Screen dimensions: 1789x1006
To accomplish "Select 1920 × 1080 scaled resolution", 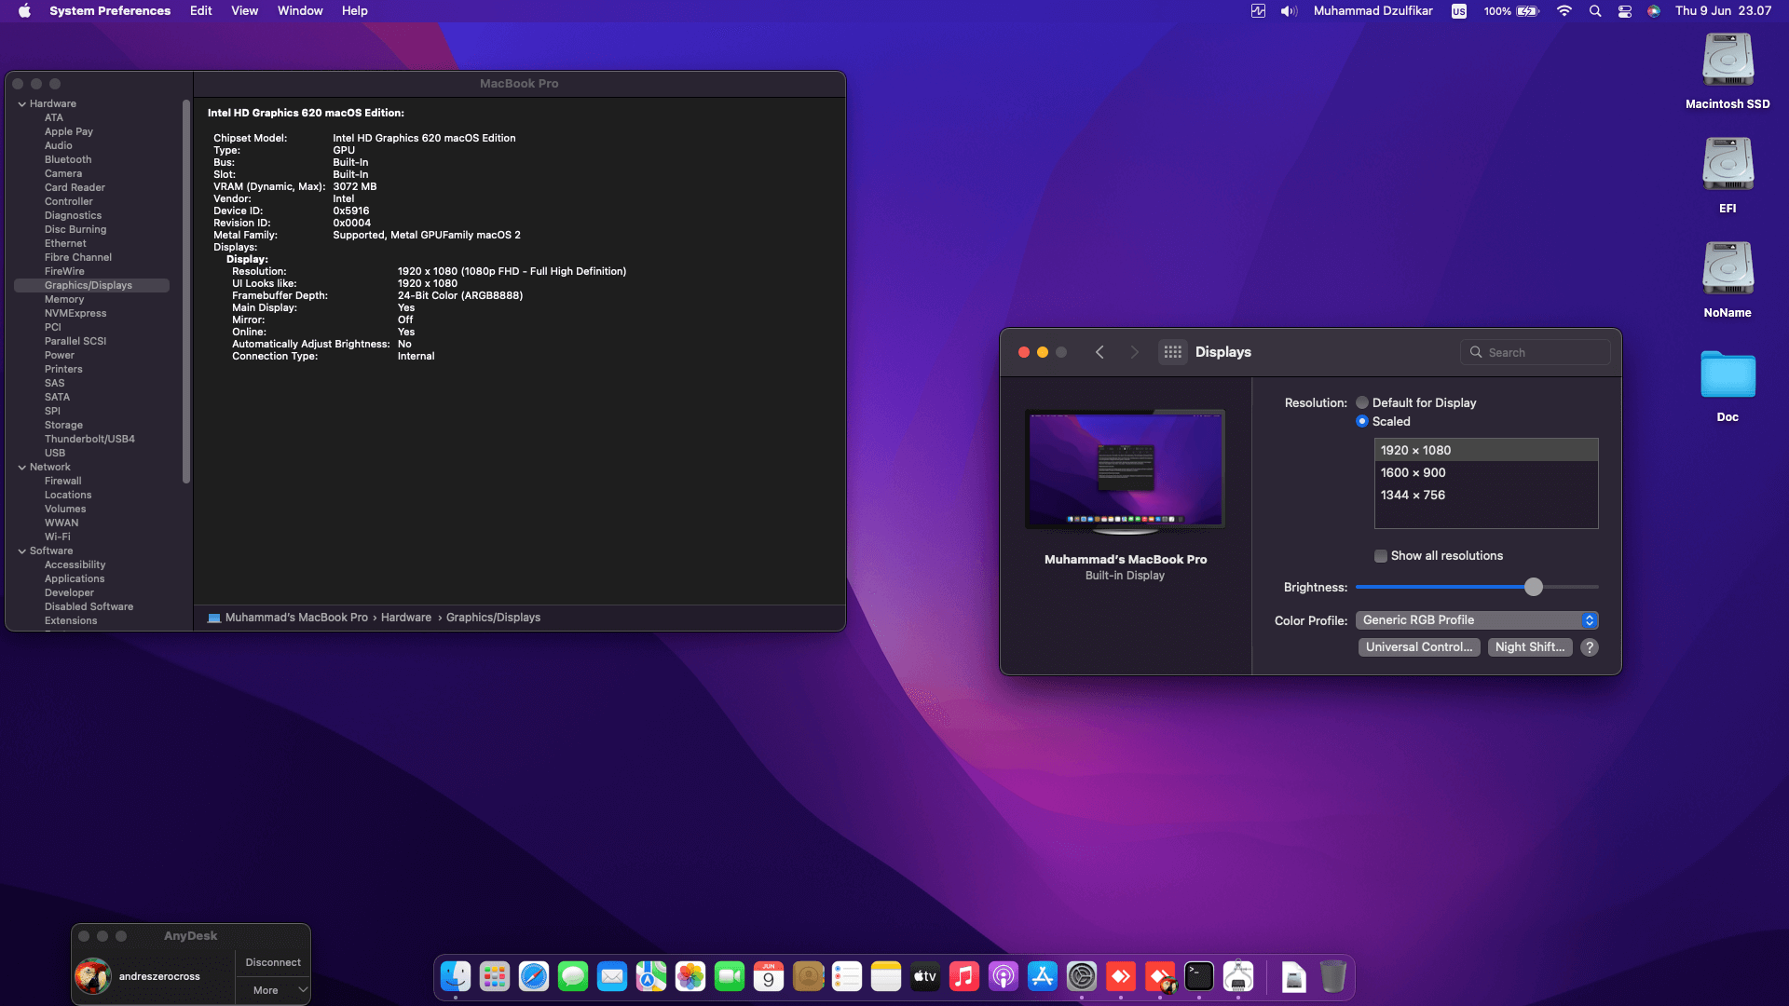I will click(1486, 451).
